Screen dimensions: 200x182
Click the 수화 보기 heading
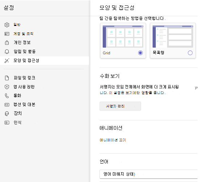click(110, 76)
